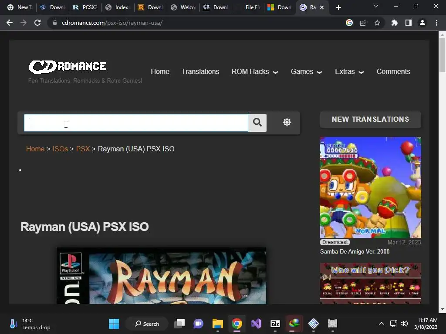The height and width of the screenshot is (334, 446).
Task: Click the Home breadcrumb link
Action: click(x=35, y=149)
